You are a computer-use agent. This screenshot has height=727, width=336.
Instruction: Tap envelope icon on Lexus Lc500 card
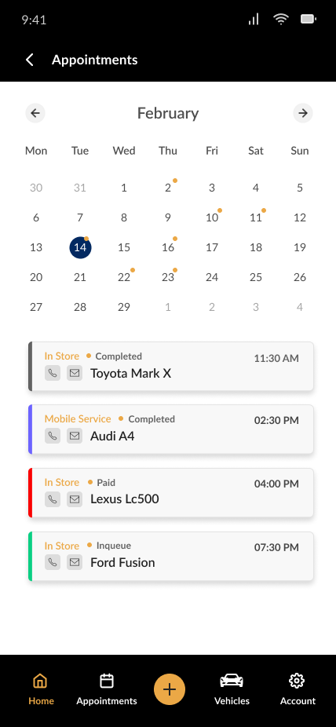point(75,499)
